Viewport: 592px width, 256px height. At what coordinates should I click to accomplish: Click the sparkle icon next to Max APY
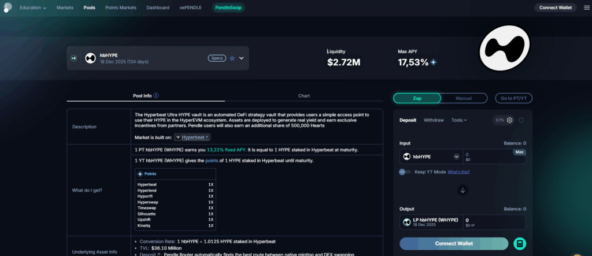tap(434, 62)
